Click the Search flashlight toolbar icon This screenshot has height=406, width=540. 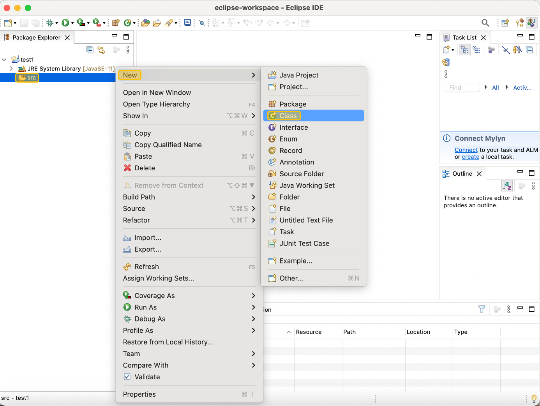(x=168, y=23)
